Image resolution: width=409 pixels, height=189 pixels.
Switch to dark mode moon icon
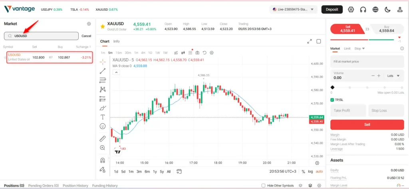point(387,10)
